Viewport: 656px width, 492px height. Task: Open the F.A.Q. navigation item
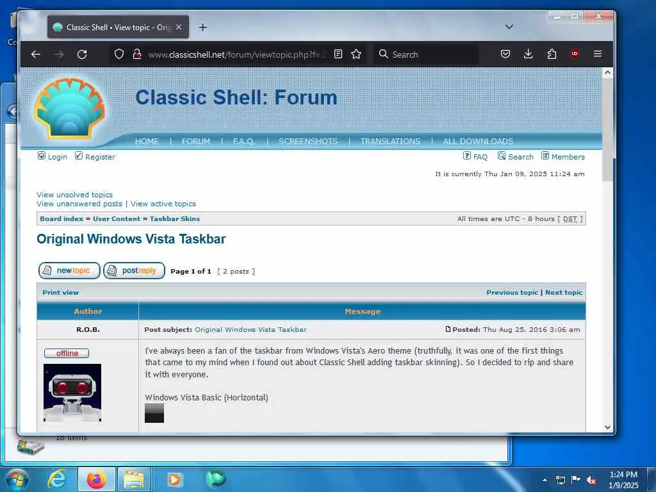pos(244,142)
